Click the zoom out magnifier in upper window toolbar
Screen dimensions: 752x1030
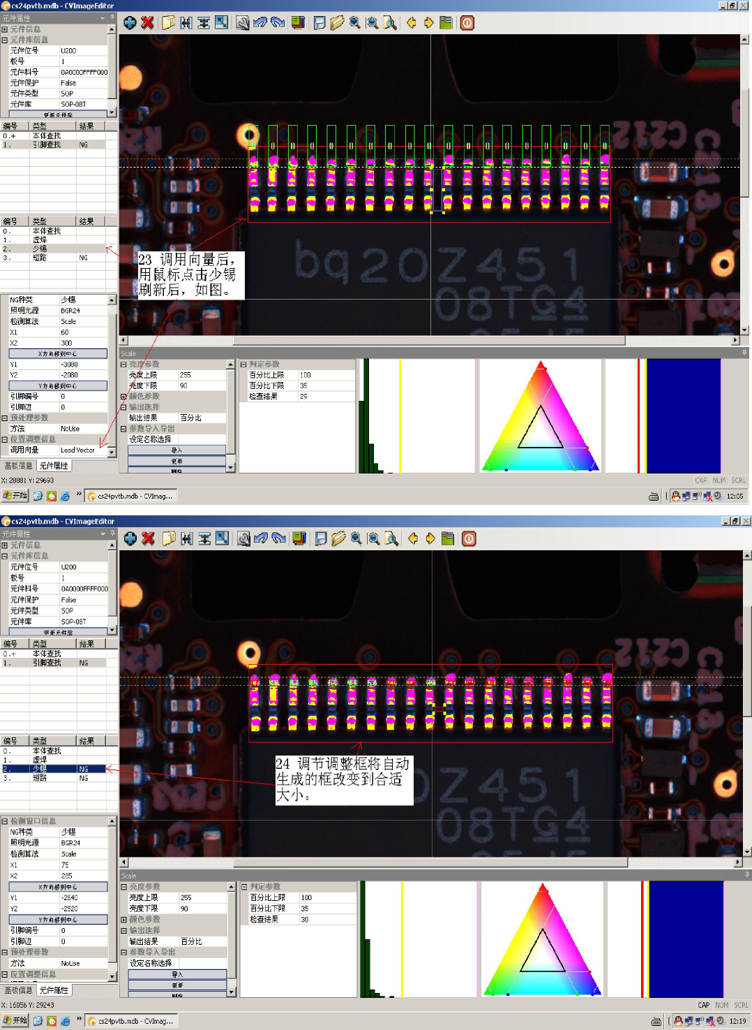(x=373, y=23)
